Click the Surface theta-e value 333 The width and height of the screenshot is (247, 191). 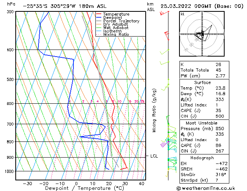(x=220, y=99)
